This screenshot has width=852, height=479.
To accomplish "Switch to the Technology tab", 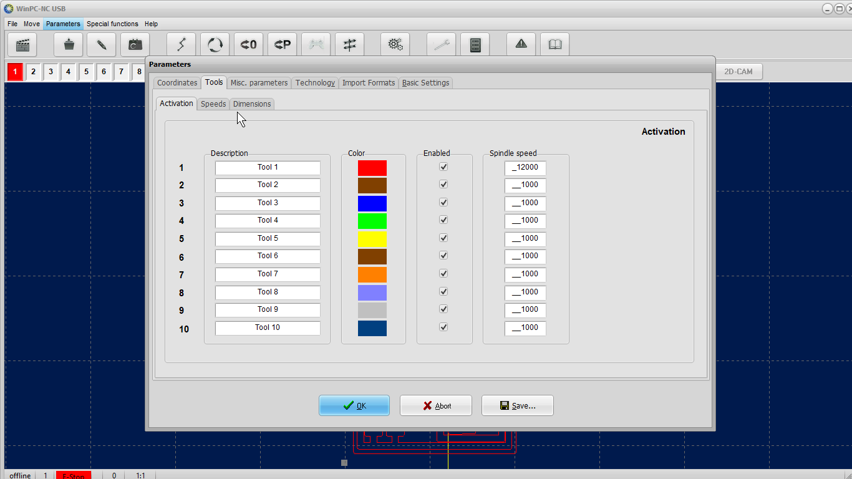I will (x=315, y=83).
